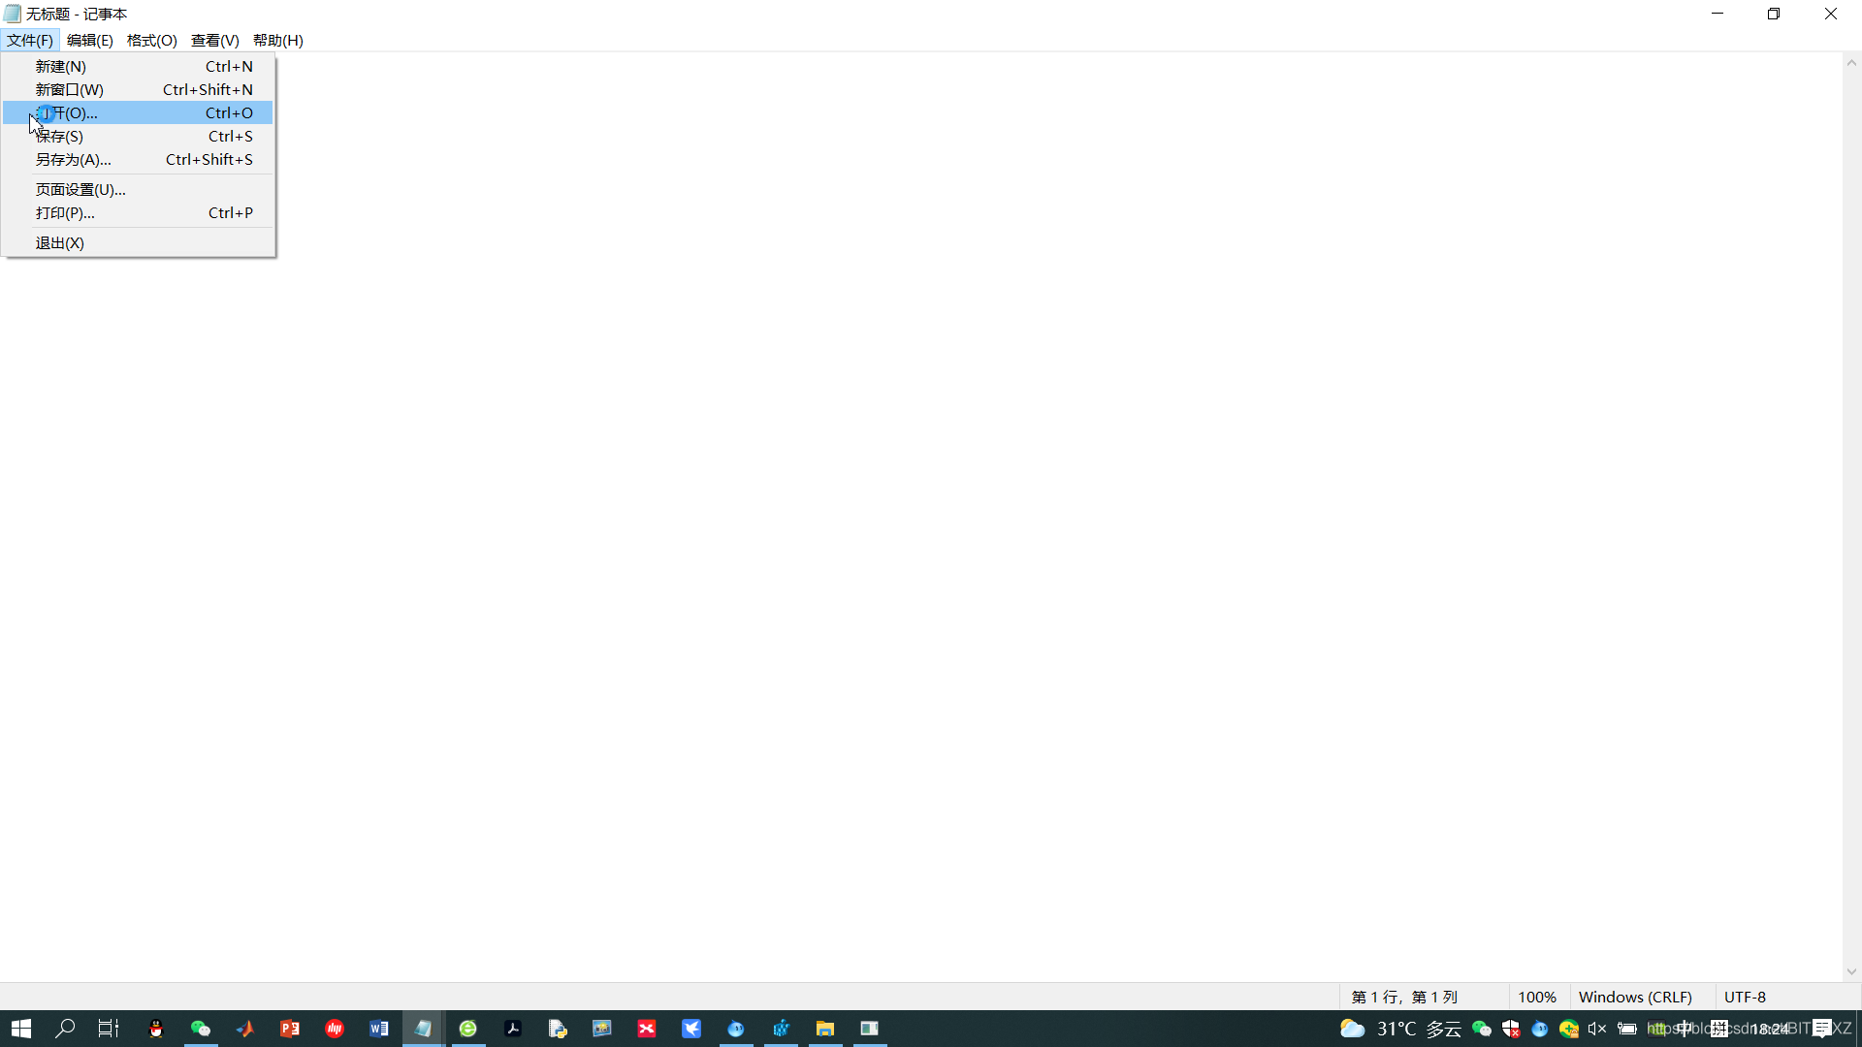Open PowerPoint from the taskbar
1862x1047 pixels.
click(290, 1029)
